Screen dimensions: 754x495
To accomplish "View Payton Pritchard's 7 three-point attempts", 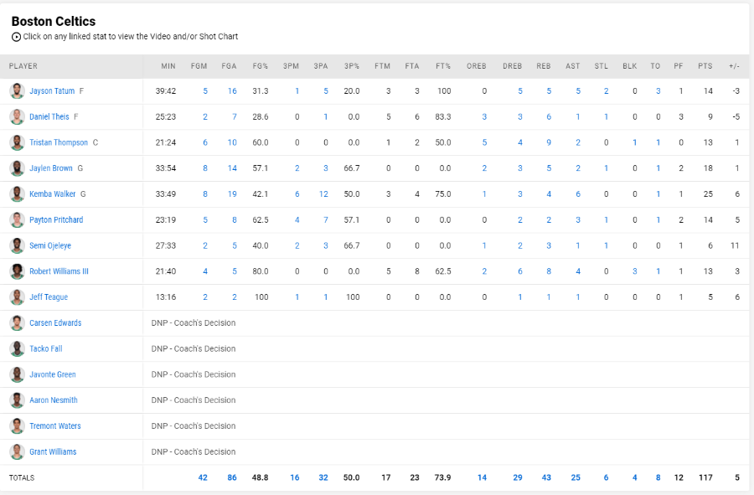I will coord(326,220).
